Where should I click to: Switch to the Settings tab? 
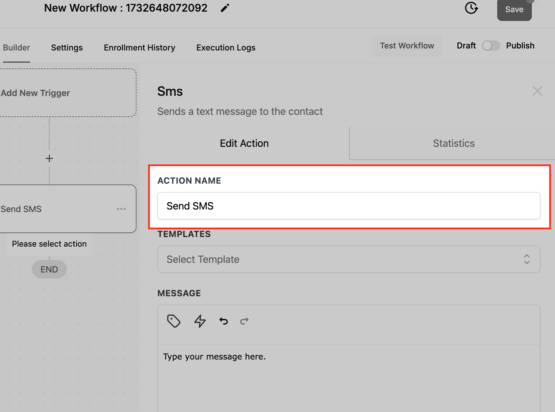click(x=67, y=47)
